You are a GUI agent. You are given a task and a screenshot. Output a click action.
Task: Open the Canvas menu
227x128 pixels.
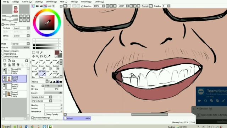(x=27, y=1)
